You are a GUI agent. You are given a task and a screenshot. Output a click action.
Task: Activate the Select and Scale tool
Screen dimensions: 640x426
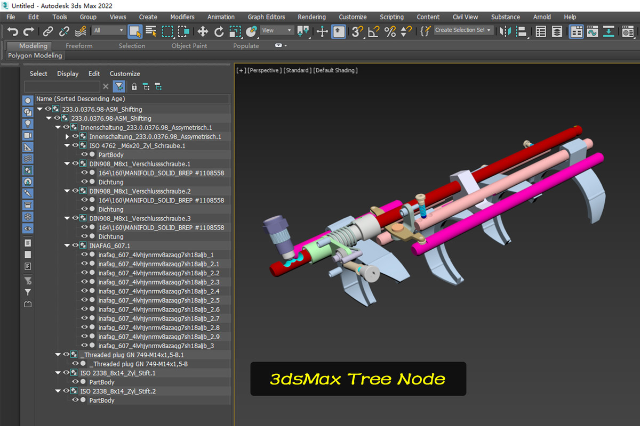(x=235, y=31)
